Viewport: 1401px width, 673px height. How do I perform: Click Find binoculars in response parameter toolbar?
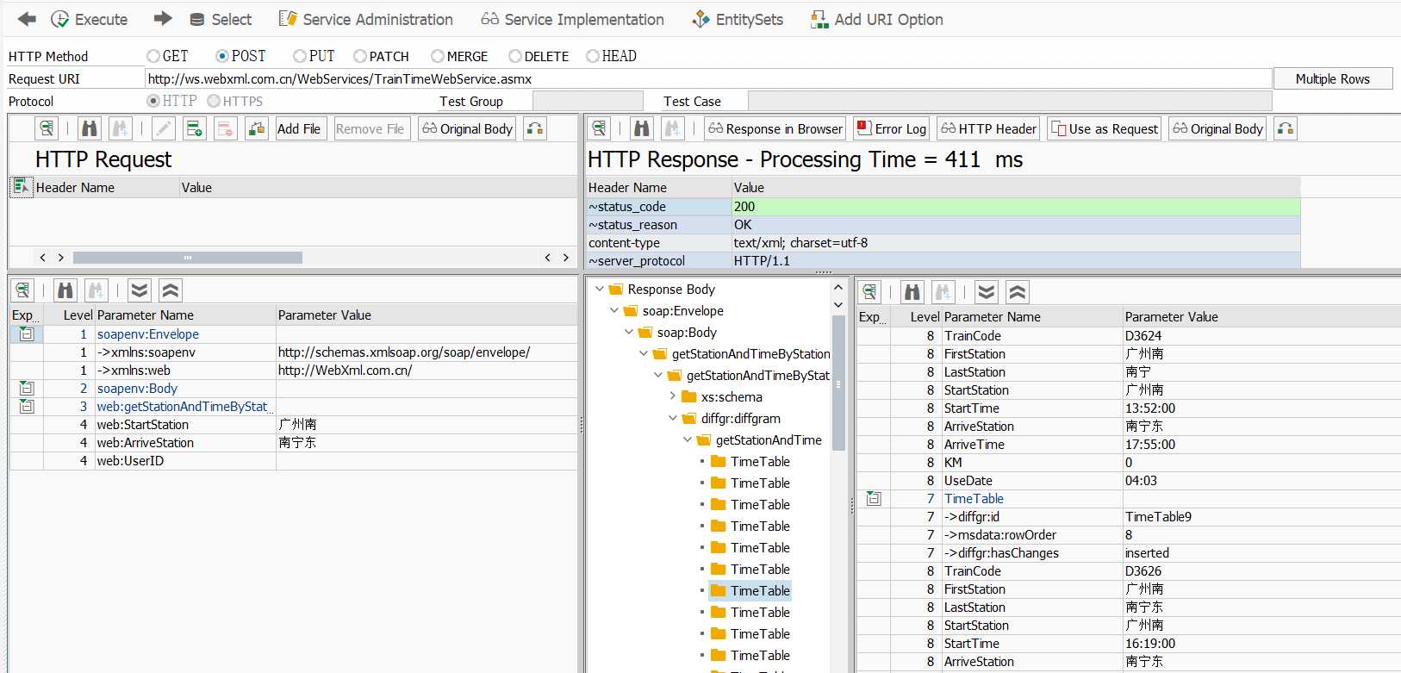tap(912, 292)
